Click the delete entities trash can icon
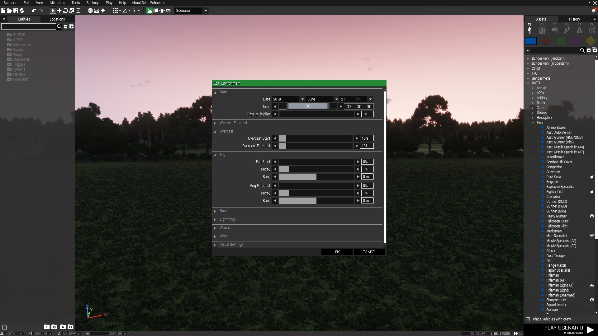The width and height of the screenshot is (598, 336). tap(5, 327)
